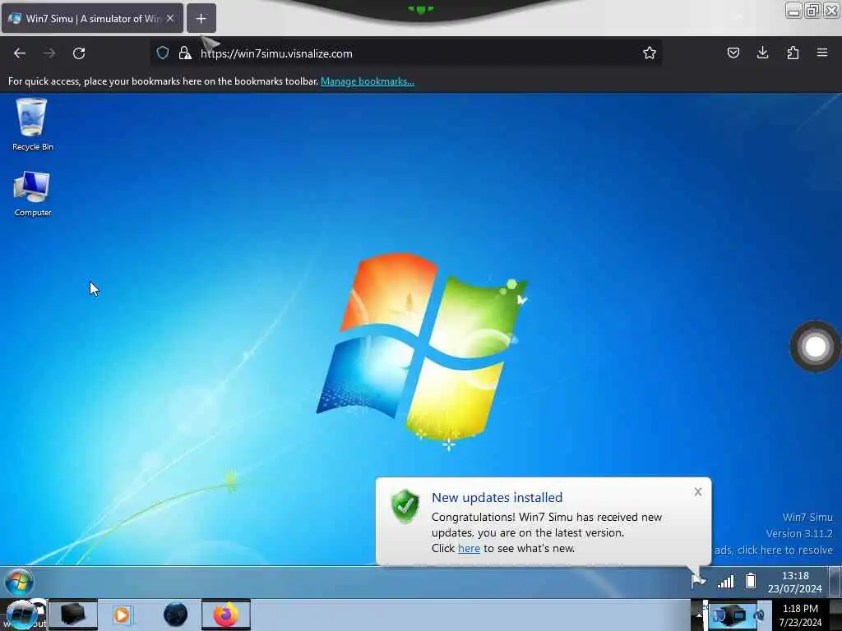Bookmark this page with the star
This screenshot has width=842, height=631.
click(650, 53)
